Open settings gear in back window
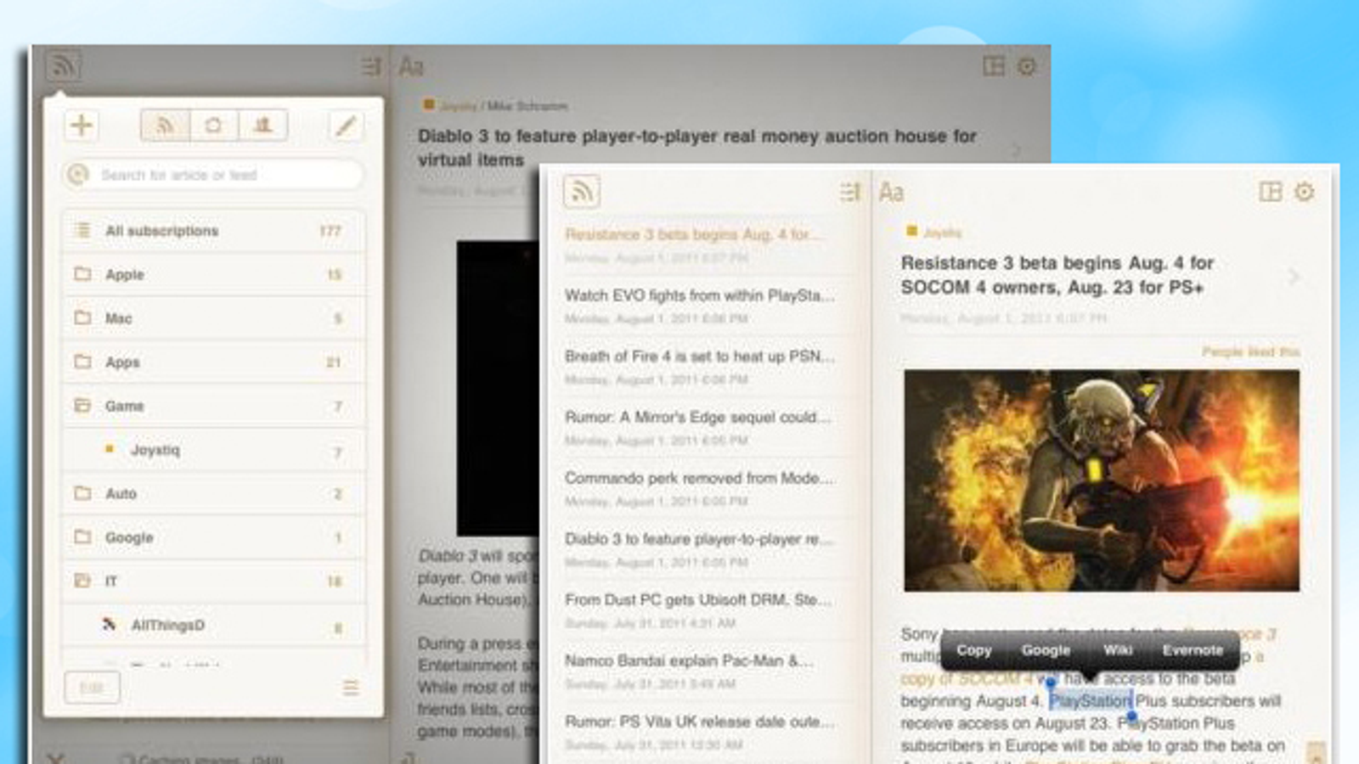The height and width of the screenshot is (764, 1359). coord(1027,66)
